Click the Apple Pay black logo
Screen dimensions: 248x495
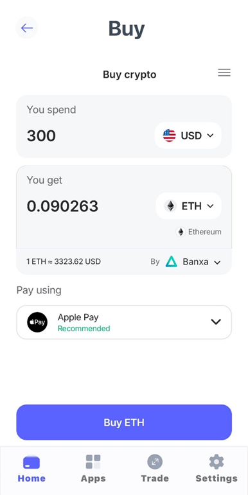pyautogui.click(x=37, y=322)
